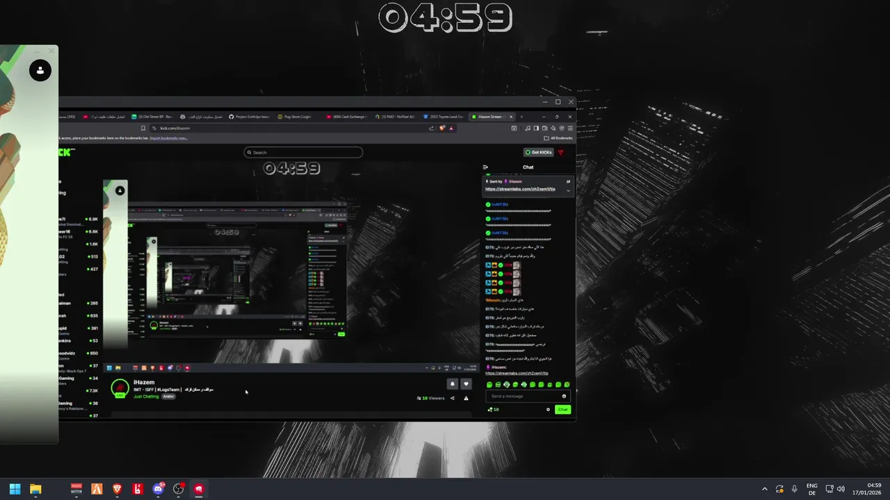
Task: Open the volume control in system tray
Action: coord(841,489)
